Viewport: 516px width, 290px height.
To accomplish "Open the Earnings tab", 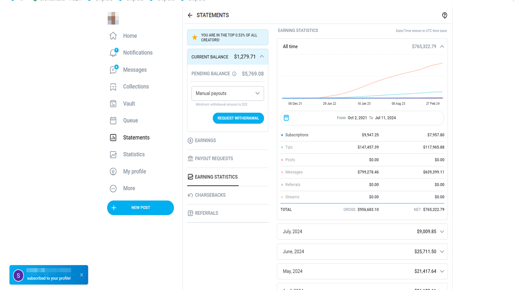I will (x=228, y=140).
